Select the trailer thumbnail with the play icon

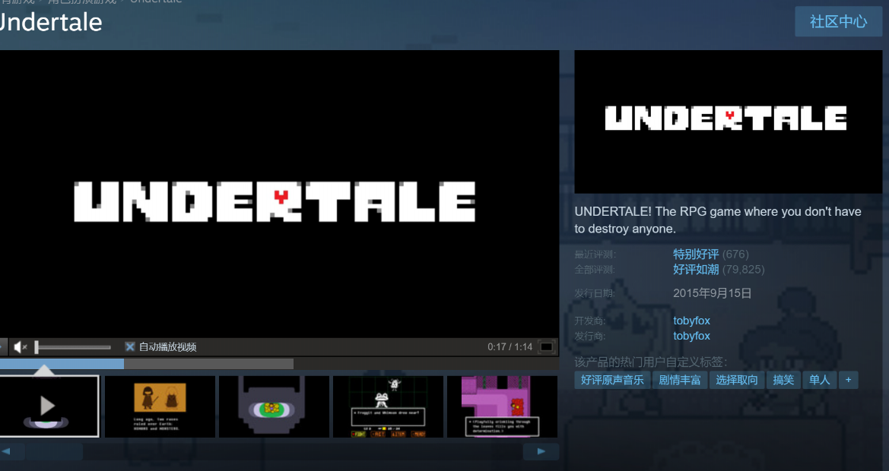[49, 406]
